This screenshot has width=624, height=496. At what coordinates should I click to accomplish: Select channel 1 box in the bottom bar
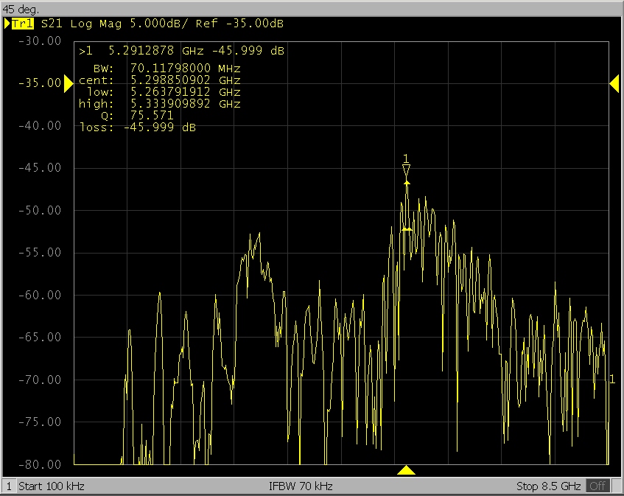coord(9,486)
